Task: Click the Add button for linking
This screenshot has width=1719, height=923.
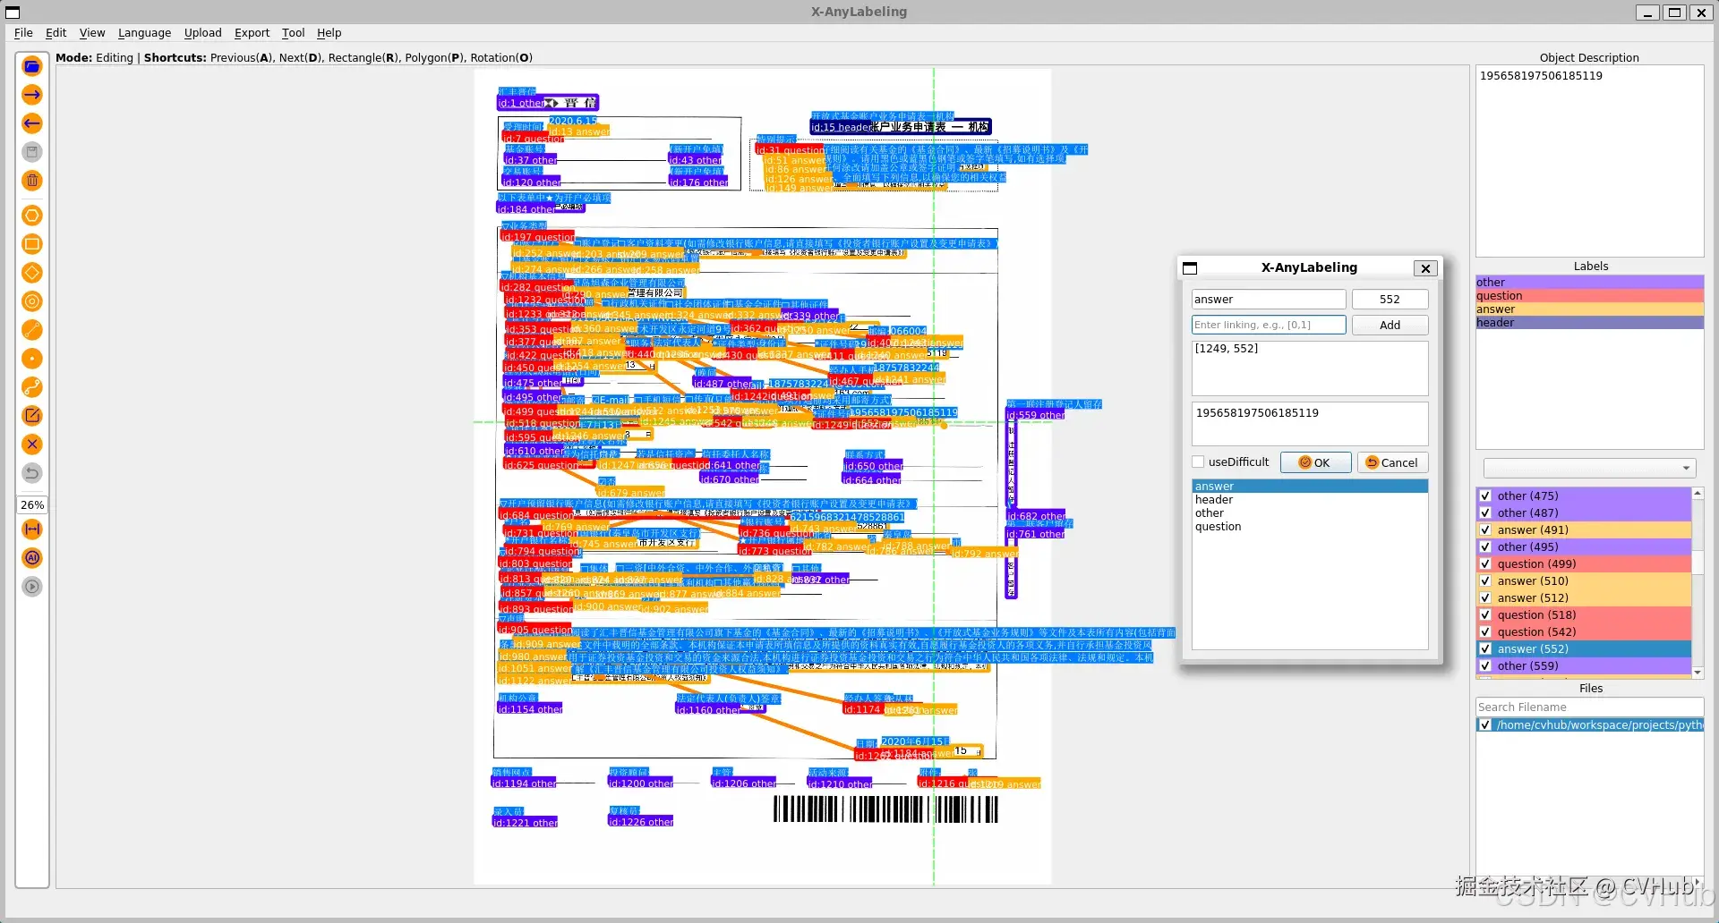Action: click(1389, 325)
